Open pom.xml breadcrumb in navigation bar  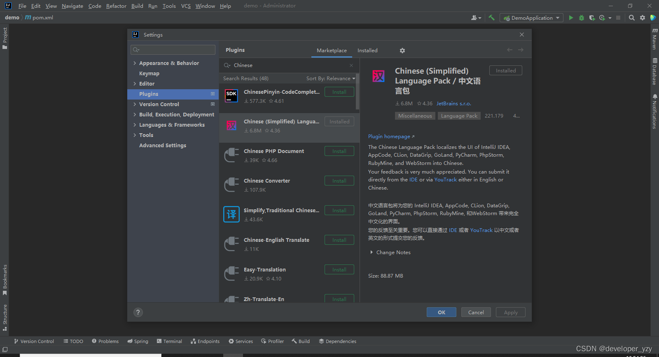[39, 18]
